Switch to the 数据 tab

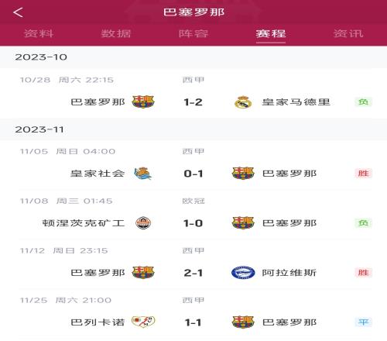point(116,33)
